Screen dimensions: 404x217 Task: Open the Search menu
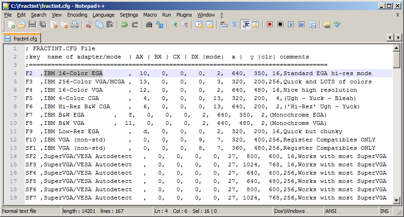click(x=39, y=15)
